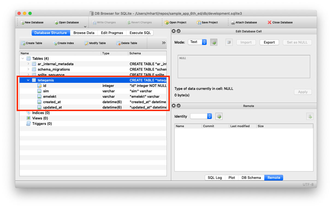The width and height of the screenshot is (332, 208).
Task: Switch to the Database Structure tab
Action: coord(51,33)
